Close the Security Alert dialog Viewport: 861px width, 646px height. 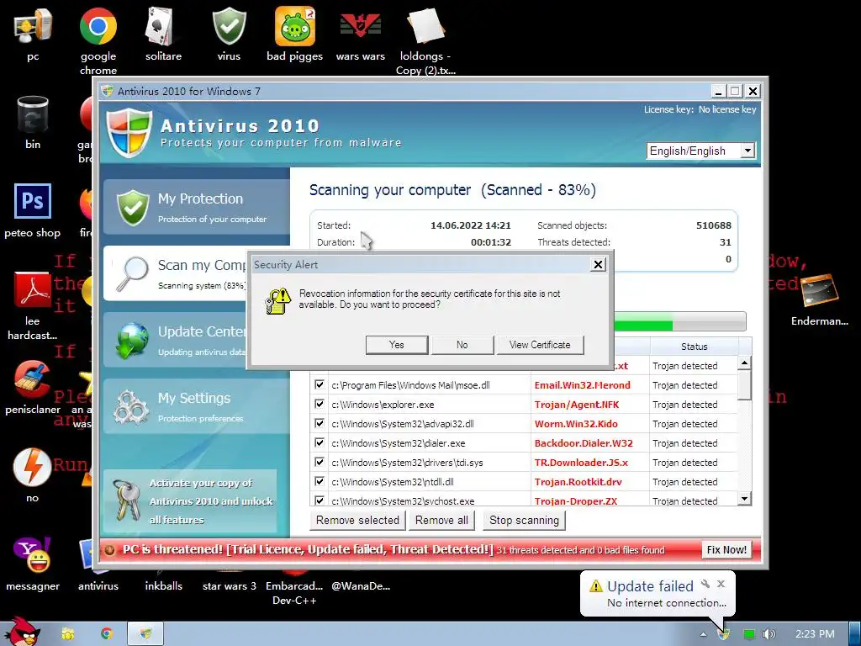(598, 265)
